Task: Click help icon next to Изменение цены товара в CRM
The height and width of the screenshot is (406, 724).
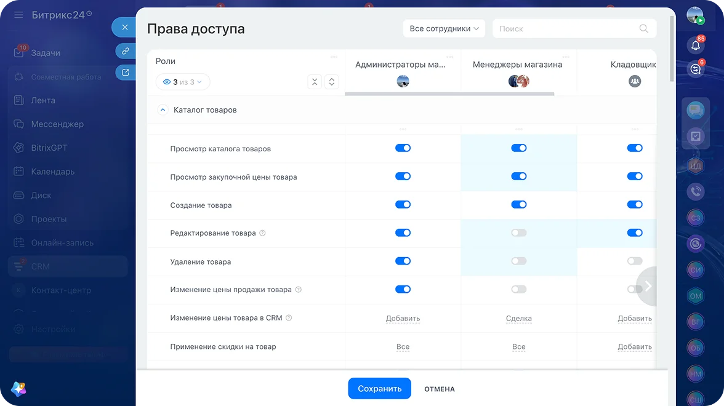Action: [x=289, y=317]
